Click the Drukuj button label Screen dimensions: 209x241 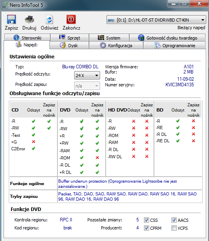29,28
